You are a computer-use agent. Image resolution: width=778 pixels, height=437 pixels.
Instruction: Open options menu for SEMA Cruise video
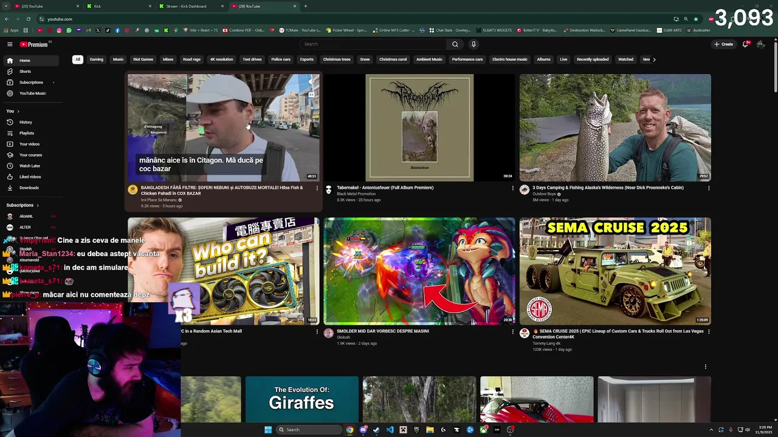pyautogui.click(x=708, y=331)
